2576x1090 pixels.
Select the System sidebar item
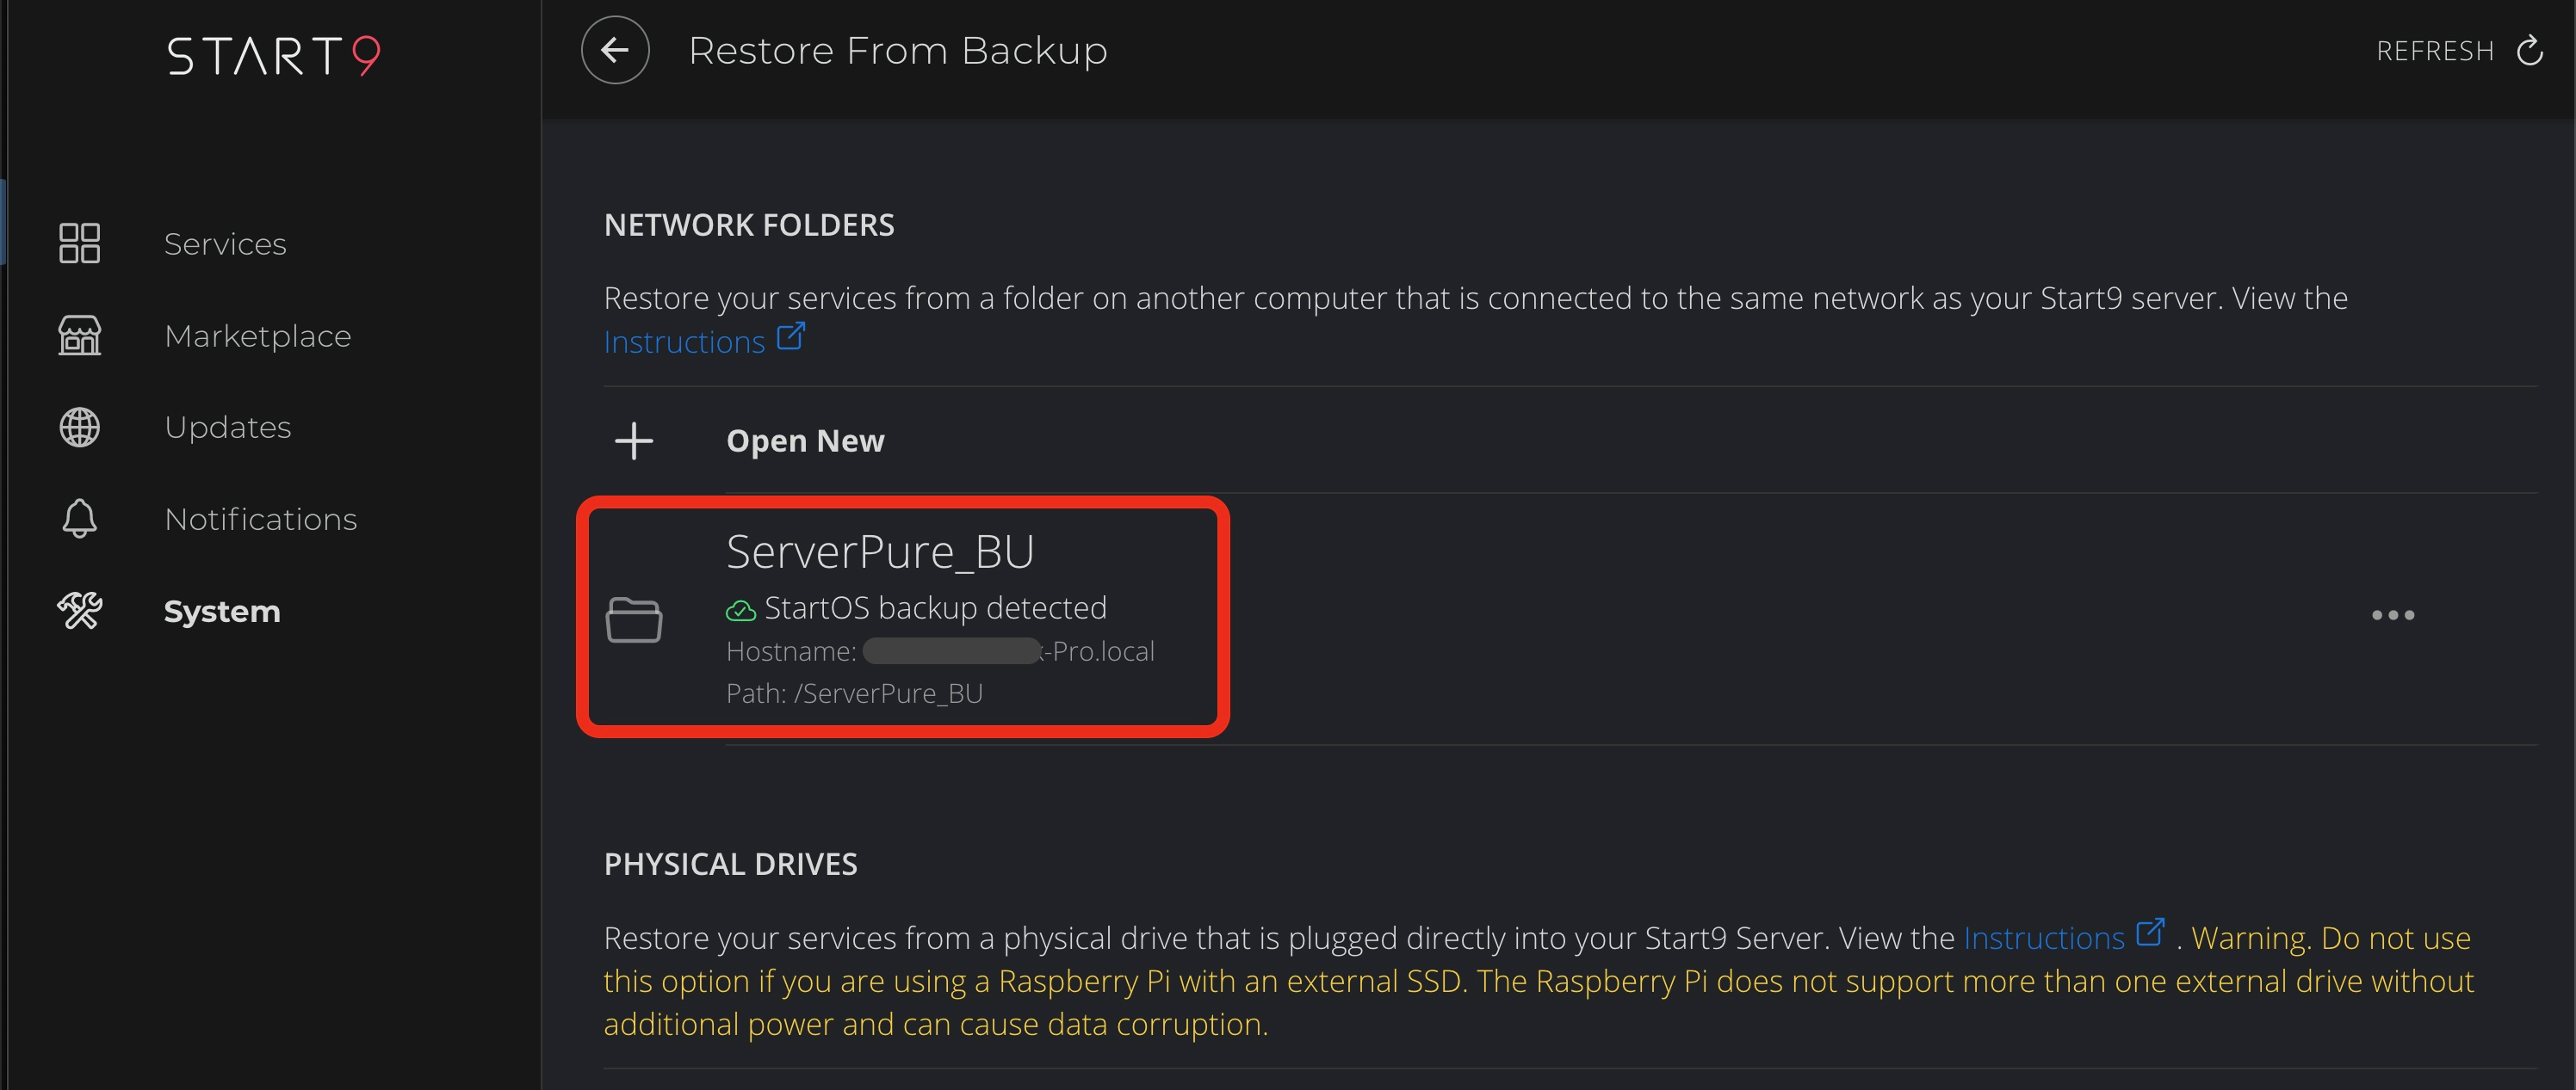pos(222,612)
